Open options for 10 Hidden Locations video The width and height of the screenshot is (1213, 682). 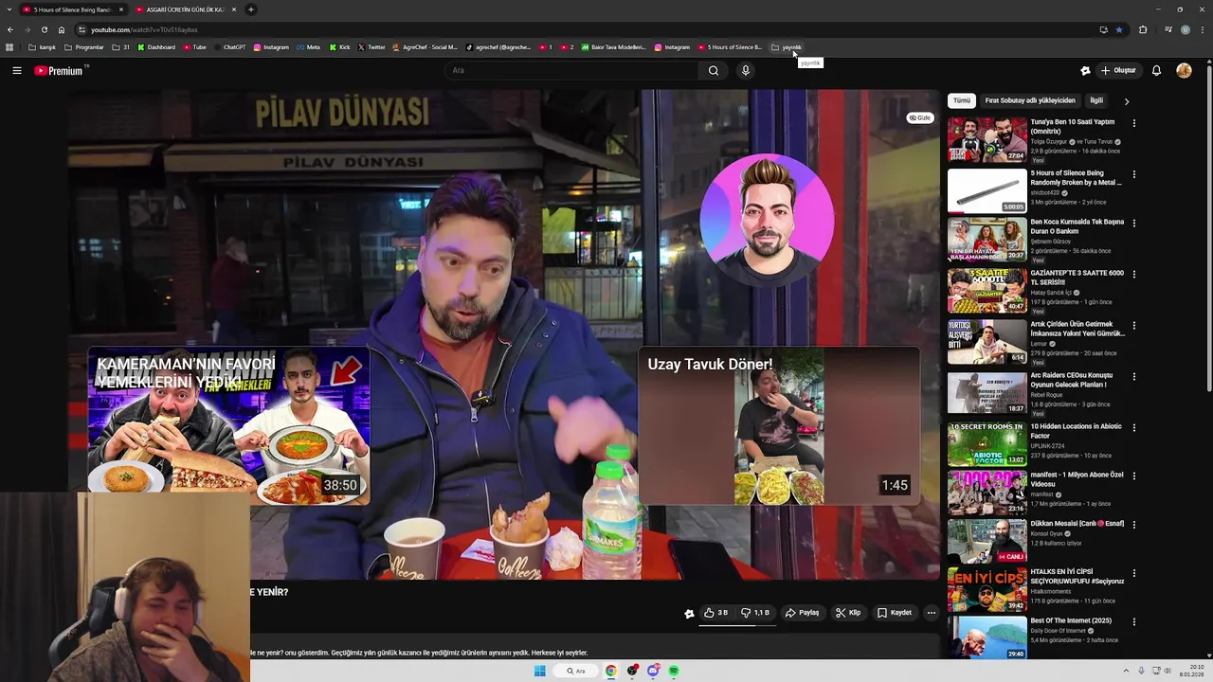(1133, 427)
